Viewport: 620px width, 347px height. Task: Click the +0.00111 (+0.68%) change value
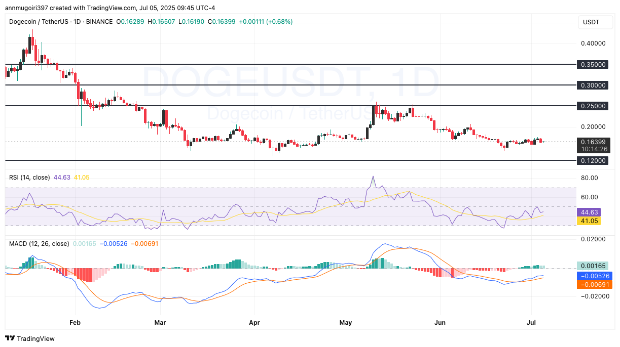(x=266, y=22)
